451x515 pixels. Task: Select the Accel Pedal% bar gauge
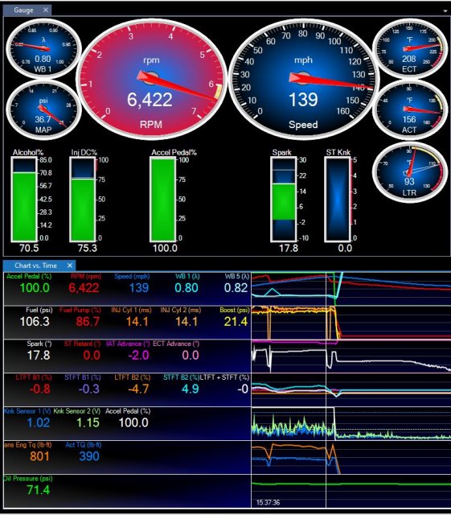[163, 199]
